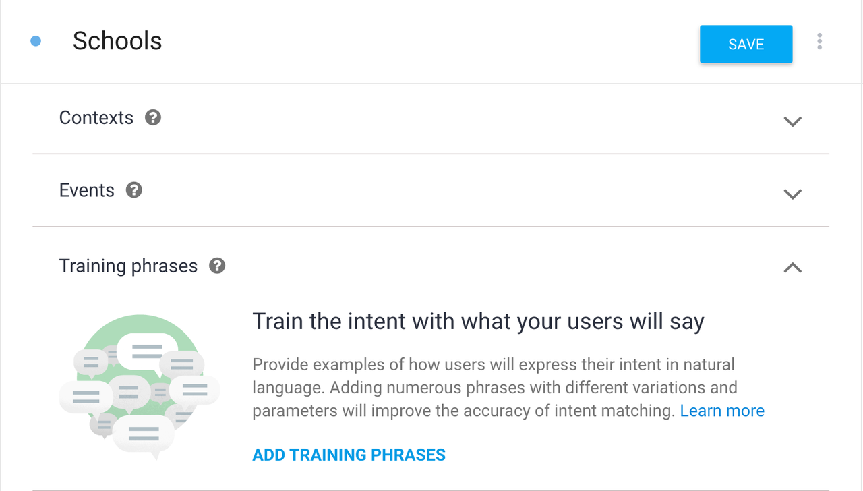Click the Events section label
Viewport: 863px width, 491px height.
[87, 190]
